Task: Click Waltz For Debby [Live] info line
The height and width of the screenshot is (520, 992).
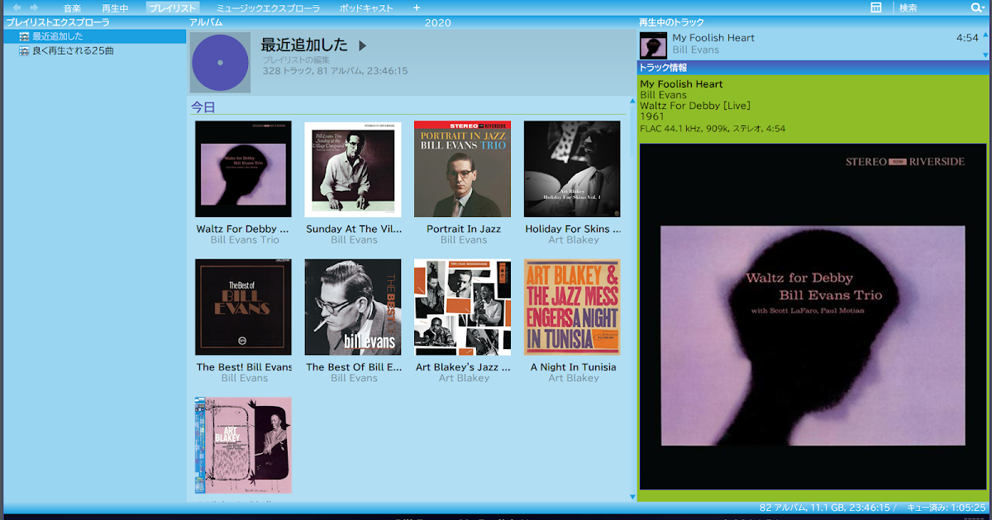Action: [694, 106]
